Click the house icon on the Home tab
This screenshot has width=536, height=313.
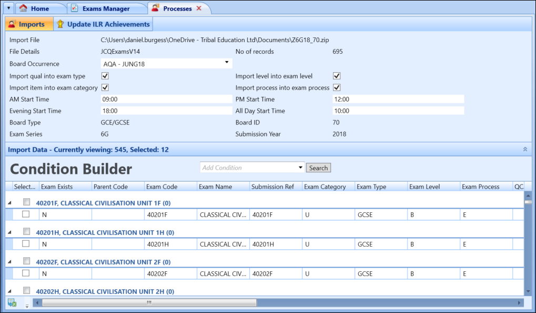(x=23, y=8)
